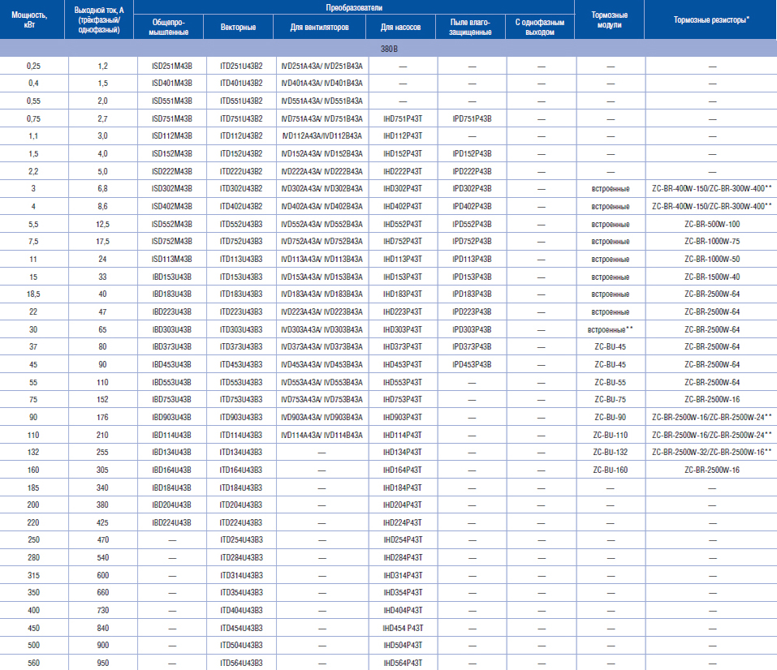Click the "Пыле влагозащищенные" column header
Screen dimensions: 777x670
(470, 28)
